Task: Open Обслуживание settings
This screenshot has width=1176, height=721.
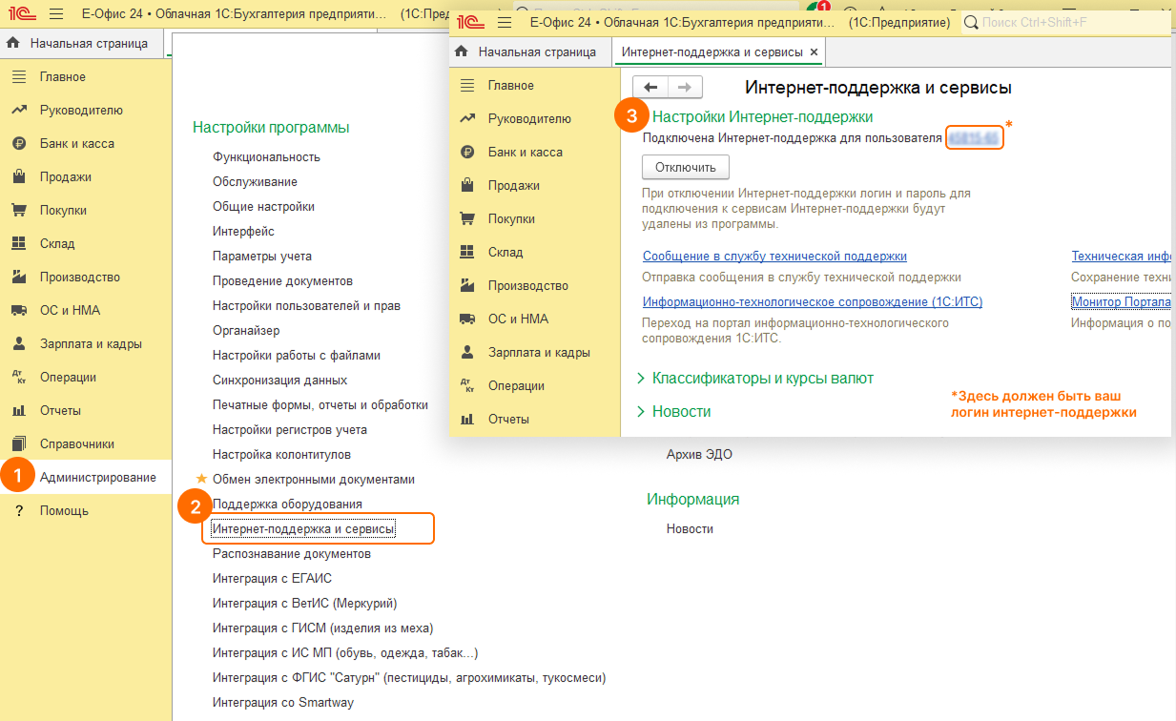Action: pos(255,182)
